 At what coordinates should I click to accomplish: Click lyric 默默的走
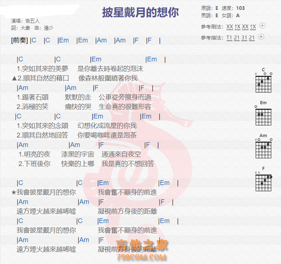click(78, 97)
